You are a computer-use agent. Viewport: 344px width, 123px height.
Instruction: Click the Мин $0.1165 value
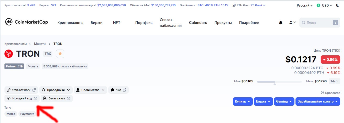[x=247, y=81]
